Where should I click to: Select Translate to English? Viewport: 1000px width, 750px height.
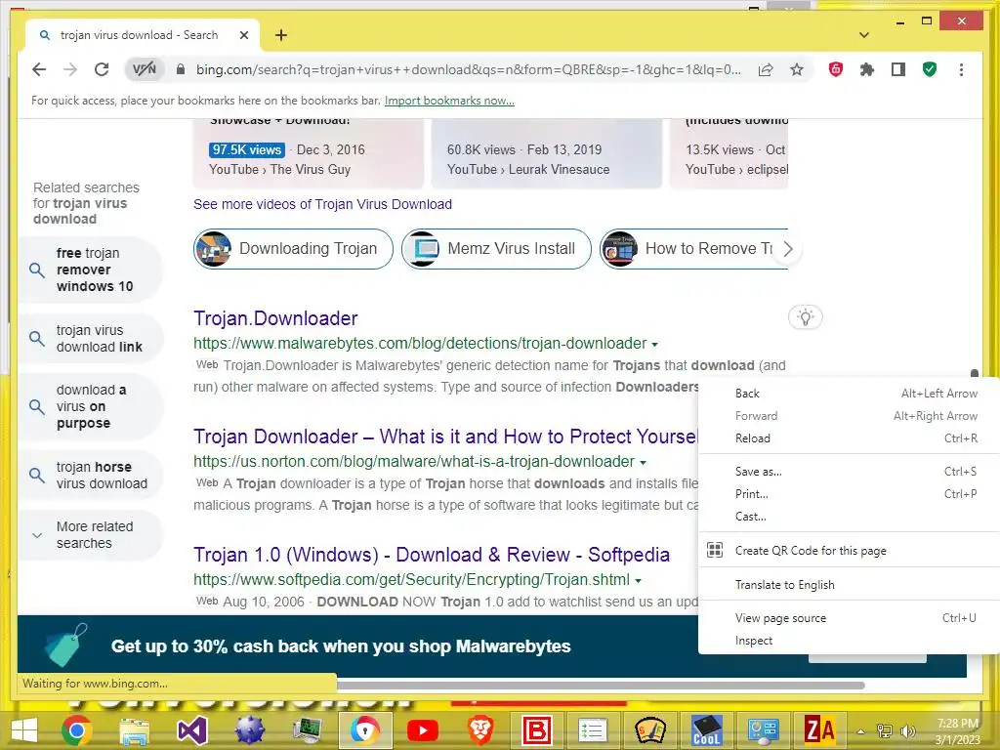(849, 585)
